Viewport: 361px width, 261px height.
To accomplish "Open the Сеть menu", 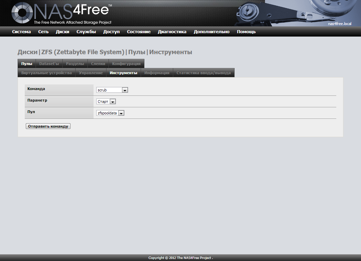I will (43, 32).
